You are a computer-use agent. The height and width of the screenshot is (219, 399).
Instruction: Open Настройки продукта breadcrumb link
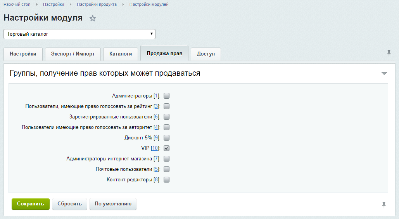(97, 4)
